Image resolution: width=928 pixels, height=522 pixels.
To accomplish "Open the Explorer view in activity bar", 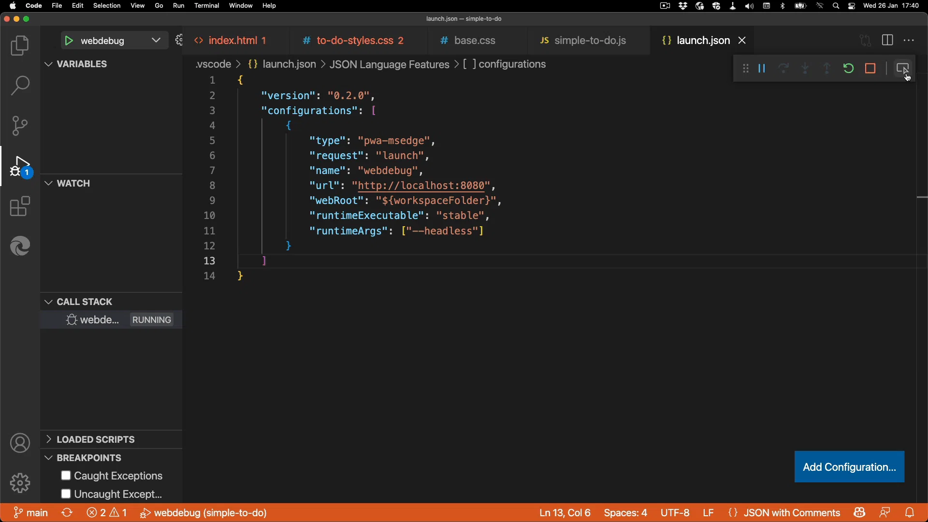I will tap(20, 45).
